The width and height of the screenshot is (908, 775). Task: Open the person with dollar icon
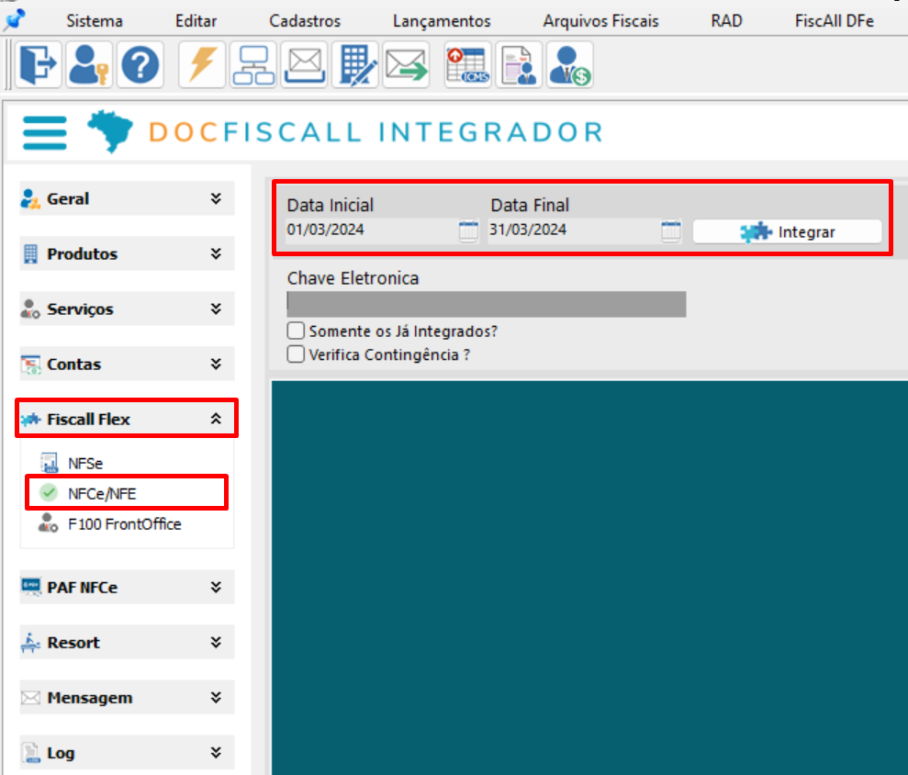[570, 64]
